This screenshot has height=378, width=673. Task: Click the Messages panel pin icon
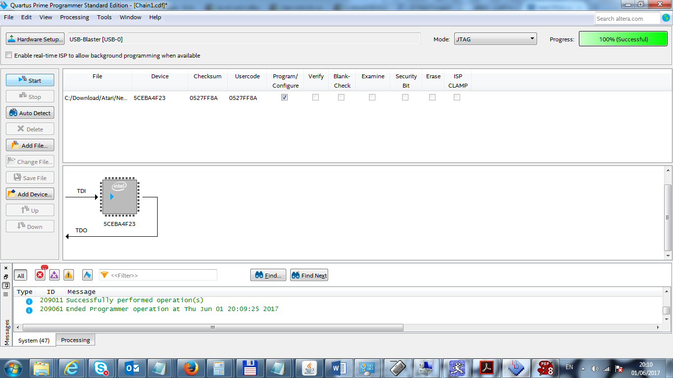(x=6, y=285)
